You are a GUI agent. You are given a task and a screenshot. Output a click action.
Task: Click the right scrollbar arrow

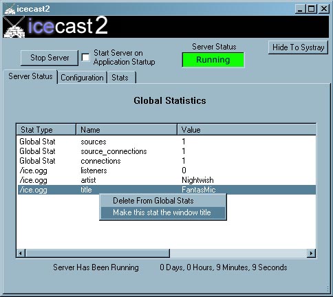[311, 253]
